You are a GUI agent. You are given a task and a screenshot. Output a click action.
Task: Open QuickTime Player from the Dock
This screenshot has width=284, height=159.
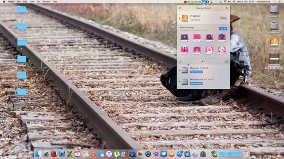click(132, 154)
